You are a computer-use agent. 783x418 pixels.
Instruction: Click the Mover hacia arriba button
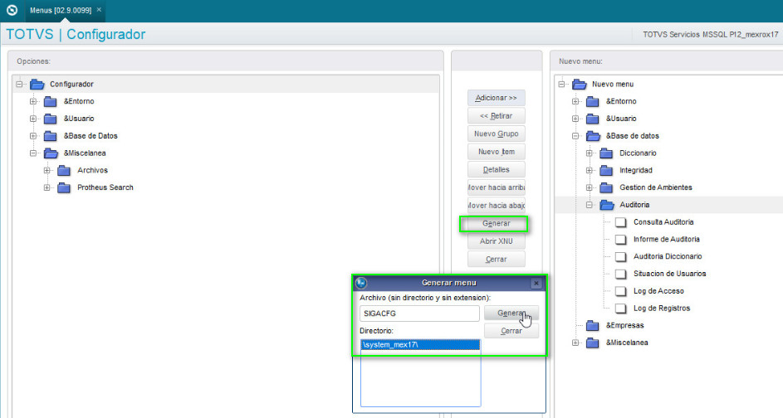(x=497, y=187)
